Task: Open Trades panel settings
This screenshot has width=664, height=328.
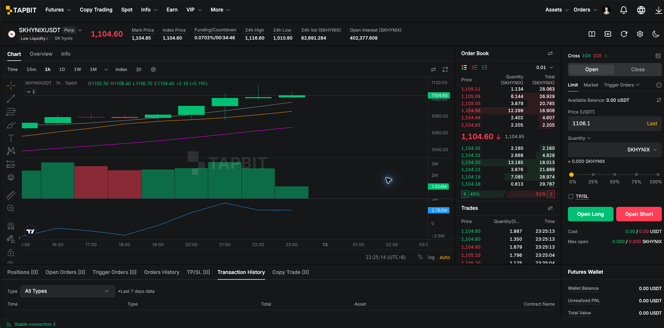Action: coord(550,208)
